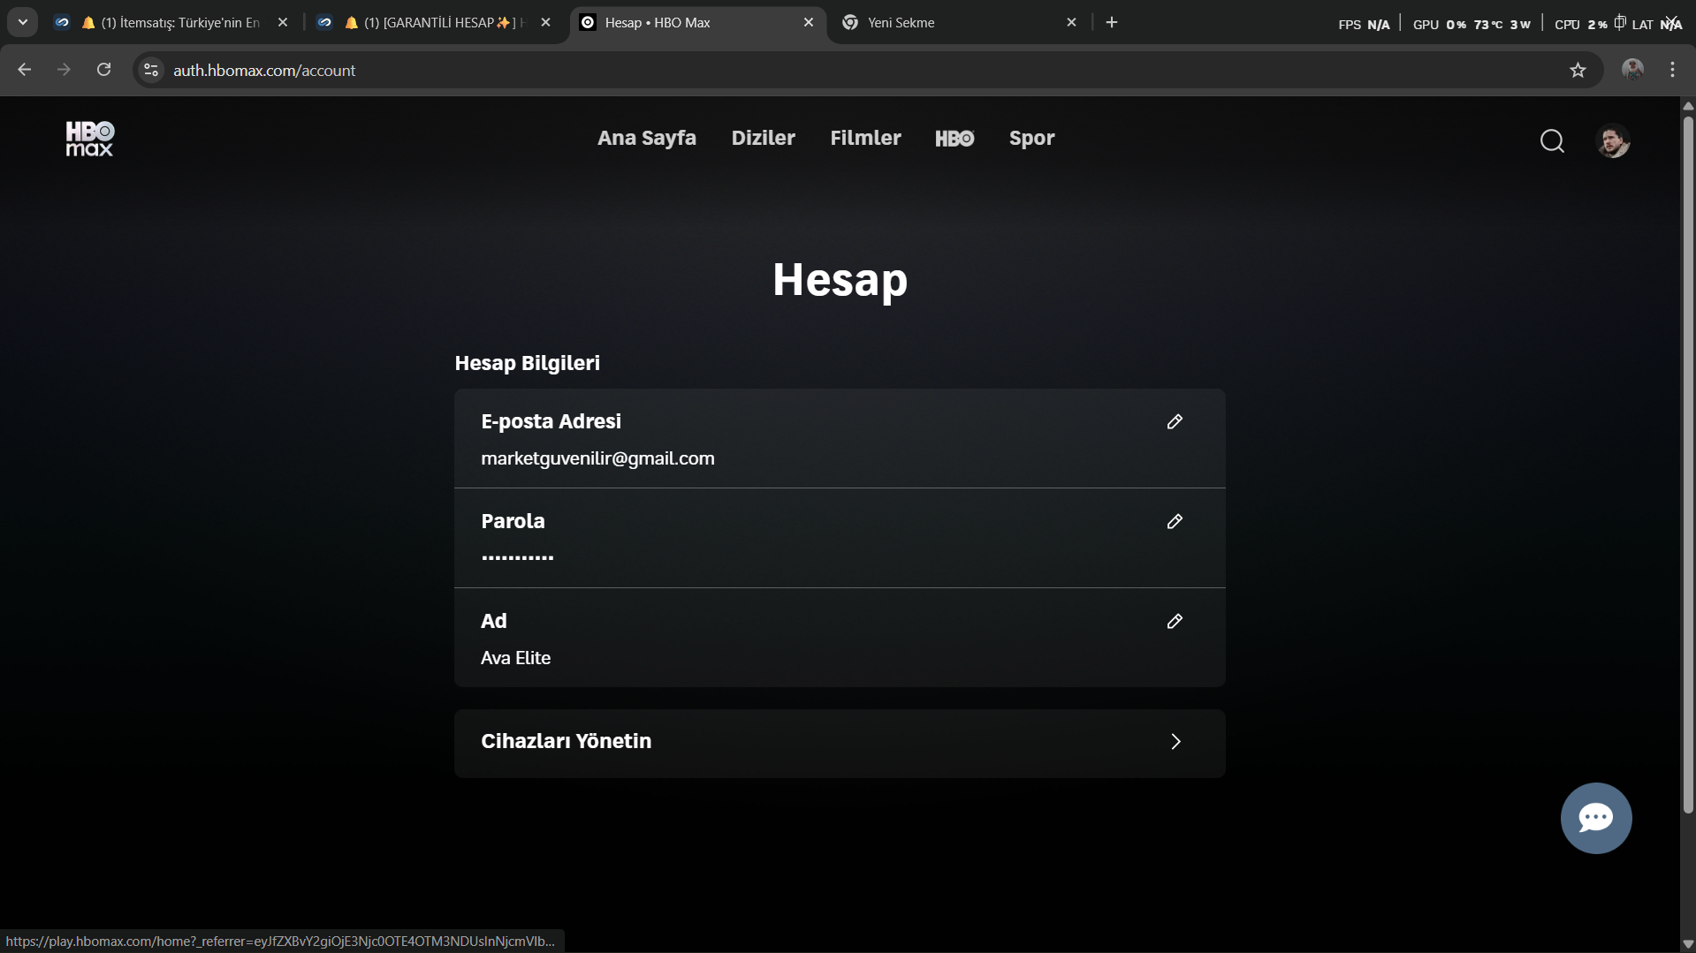This screenshot has height=953, width=1696.
Task: Open the chat support bubble
Action: point(1596,818)
